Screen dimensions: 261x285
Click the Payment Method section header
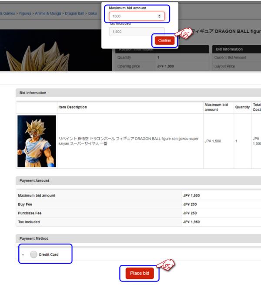[138, 238]
